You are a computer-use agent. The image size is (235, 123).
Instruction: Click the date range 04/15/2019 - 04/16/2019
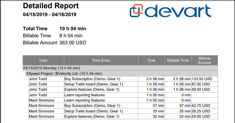(x=49, y=14)
